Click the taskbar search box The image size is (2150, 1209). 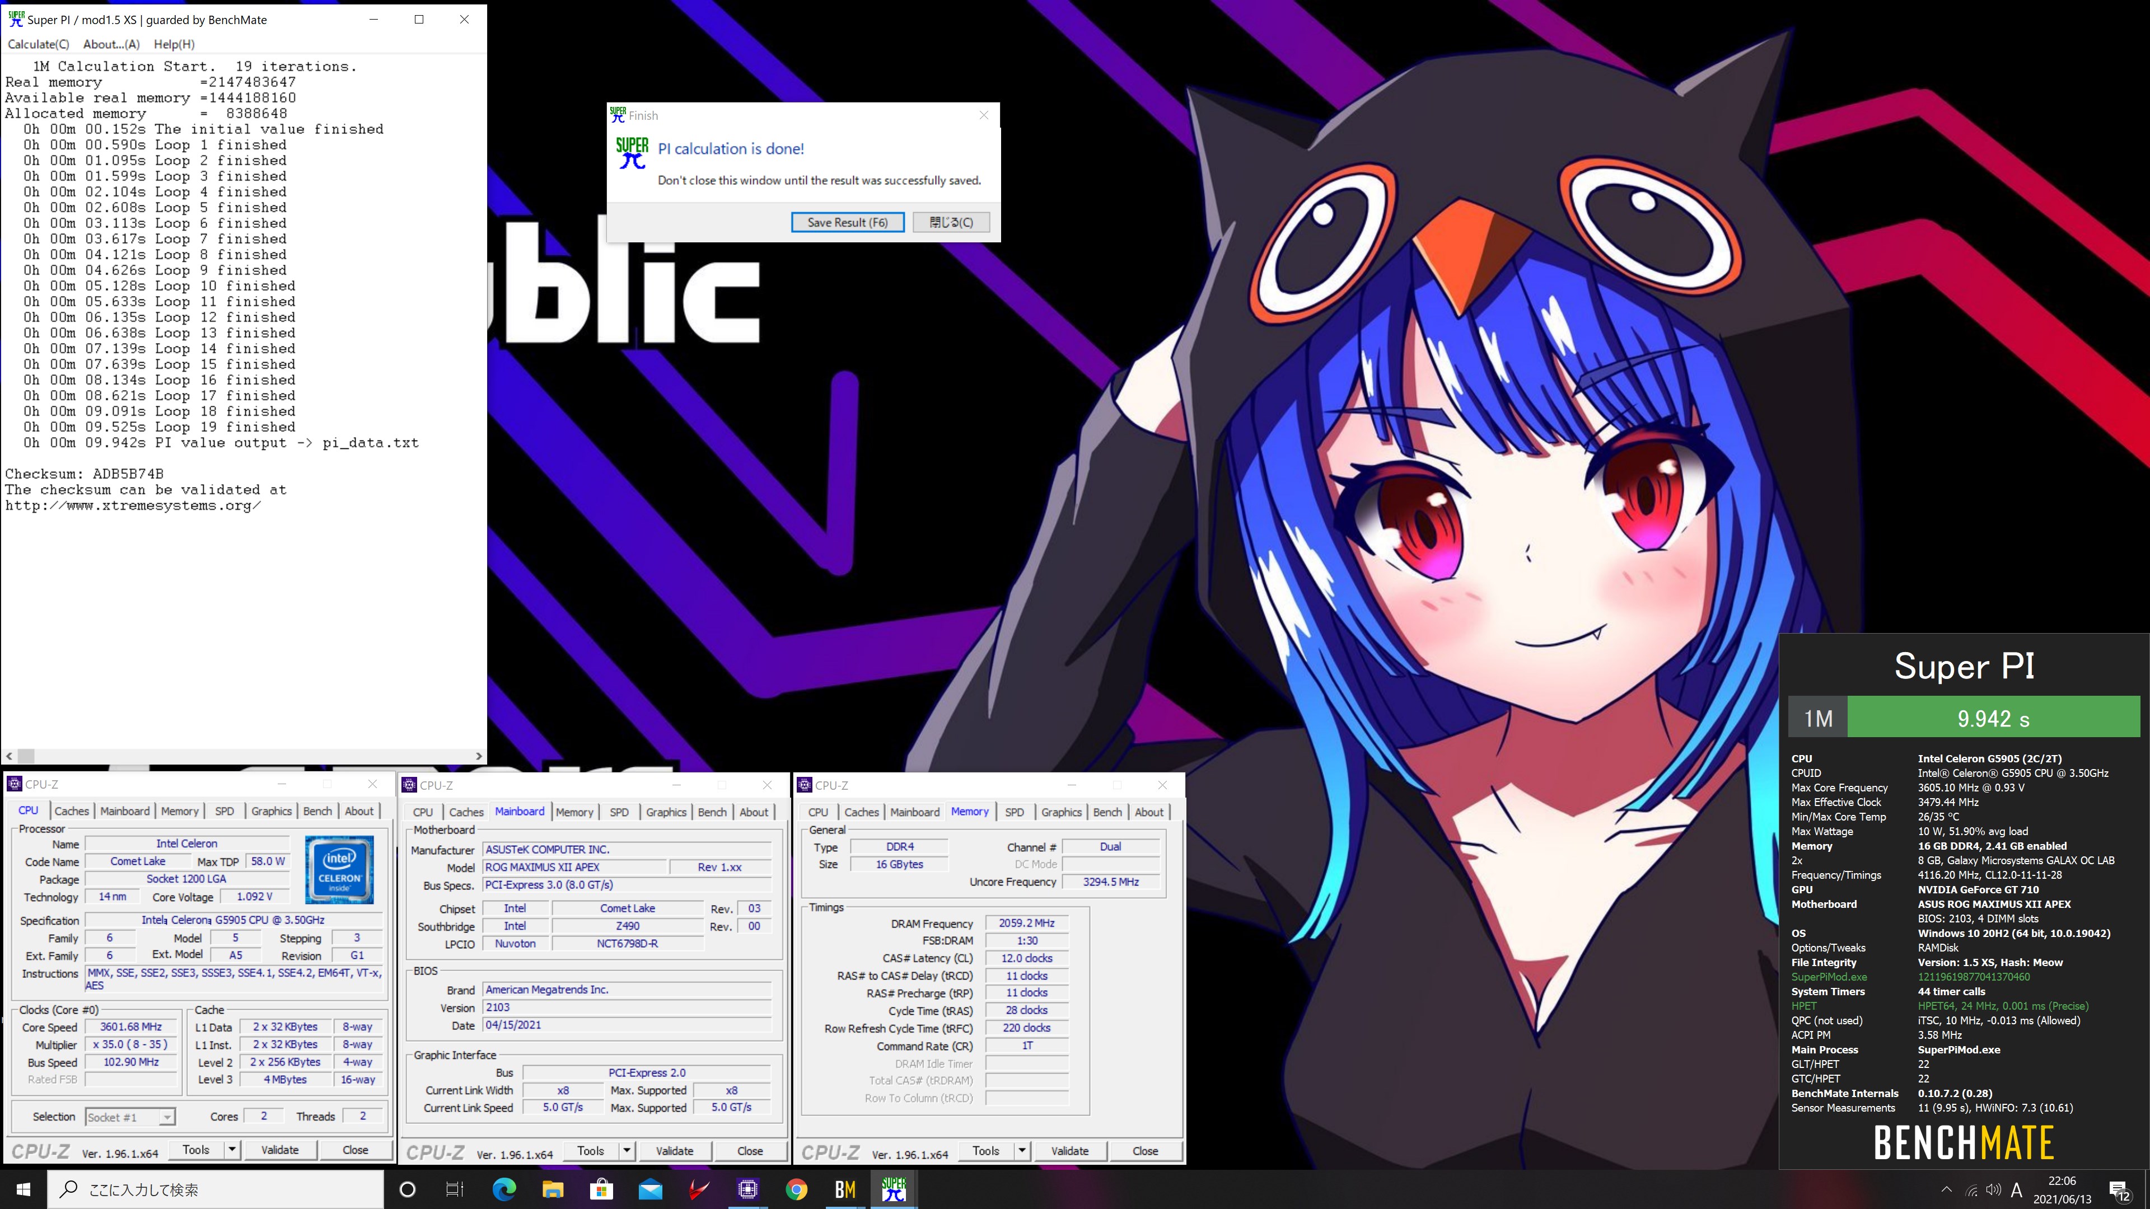coord(216,1189)
